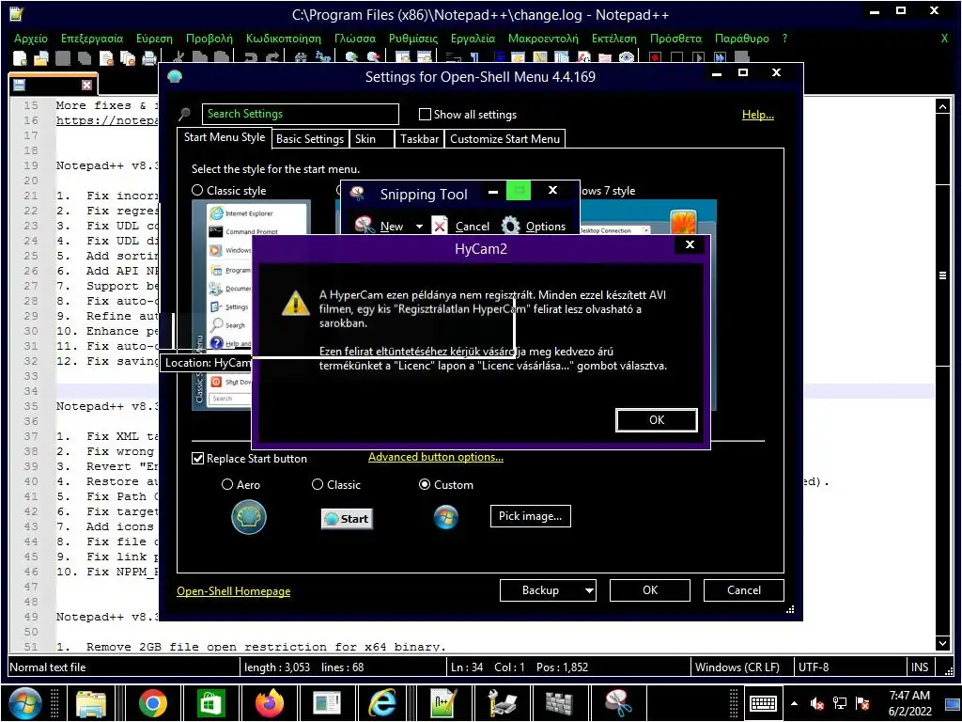Click the Search Settings input field
The height and width of the screenshot is (722, 962).
[300, 114]
